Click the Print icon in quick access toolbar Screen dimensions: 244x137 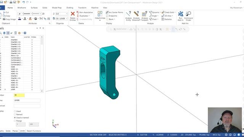[x=11, y=2]
